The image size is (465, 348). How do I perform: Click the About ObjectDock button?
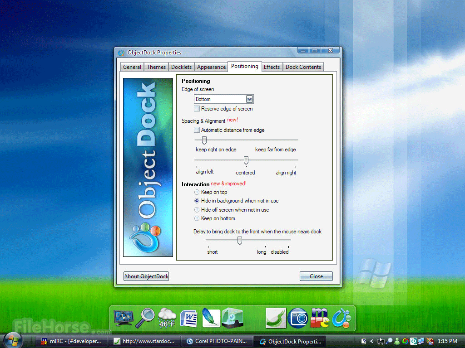[x=146, y=276]
